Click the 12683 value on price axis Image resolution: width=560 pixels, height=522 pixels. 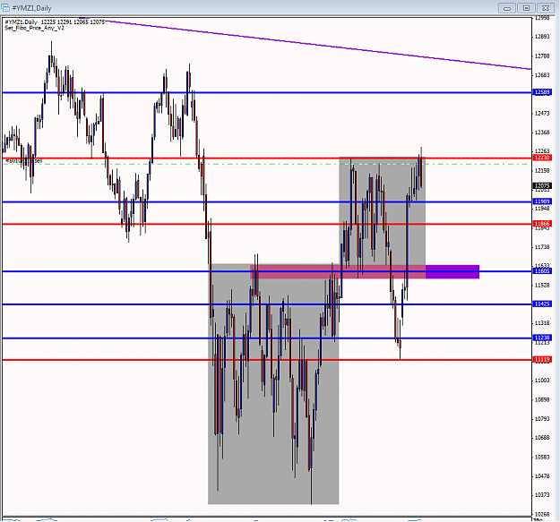pos(542,75)
